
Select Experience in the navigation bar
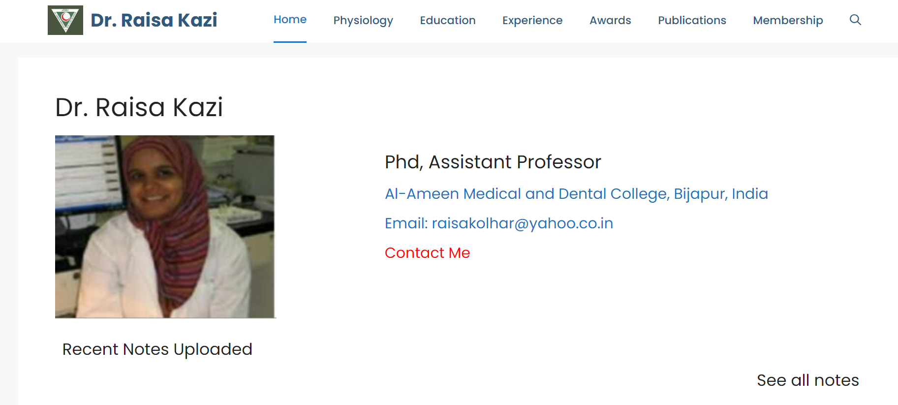click(x=532, y=20)
